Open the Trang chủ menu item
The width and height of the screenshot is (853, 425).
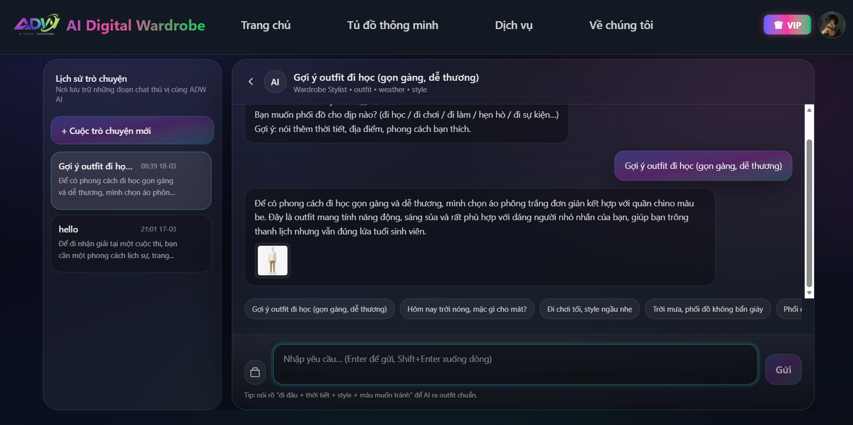pyautogui.click(x=266, y=25)
